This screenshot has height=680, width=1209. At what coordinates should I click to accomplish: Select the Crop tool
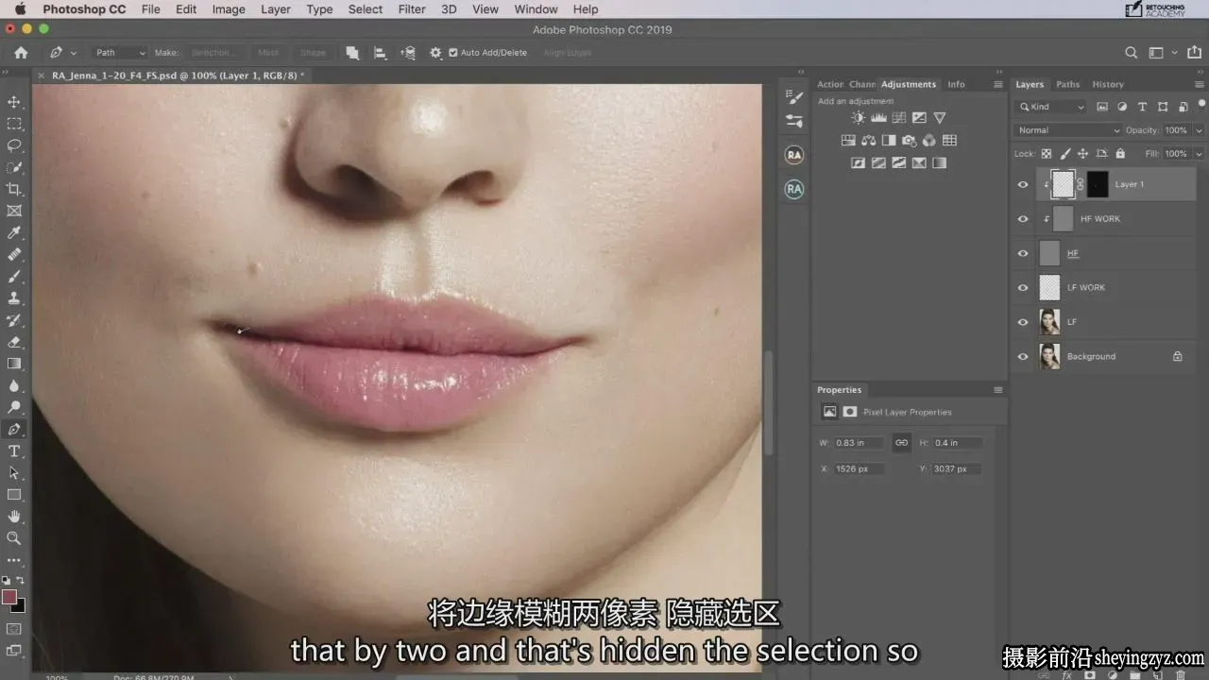click(14, 189)
